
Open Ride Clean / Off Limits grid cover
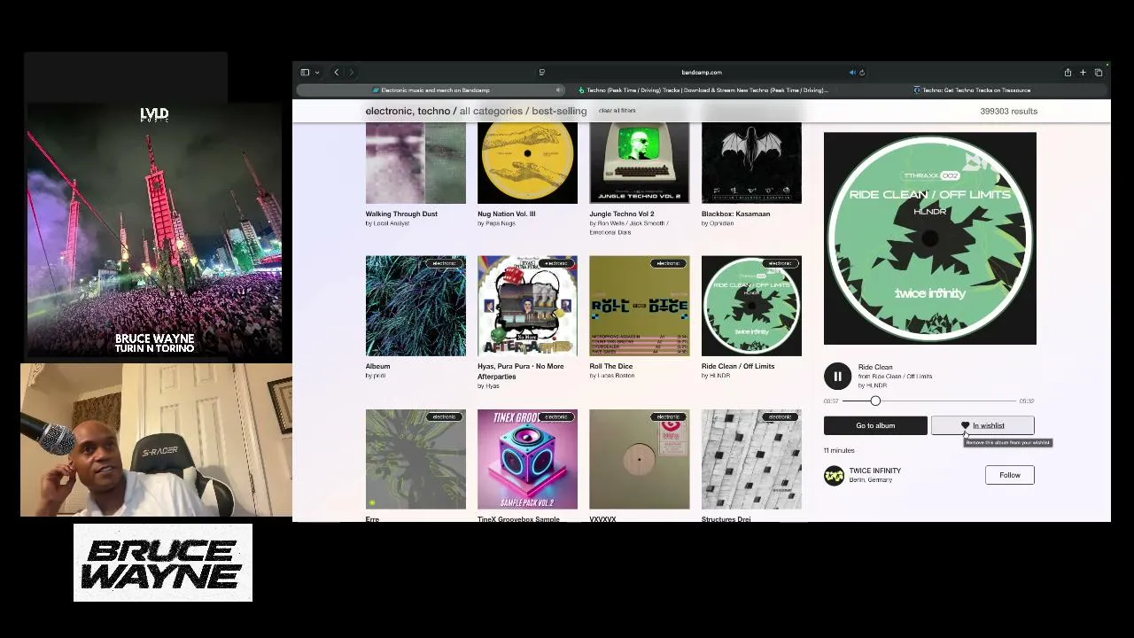coord(751,306)
